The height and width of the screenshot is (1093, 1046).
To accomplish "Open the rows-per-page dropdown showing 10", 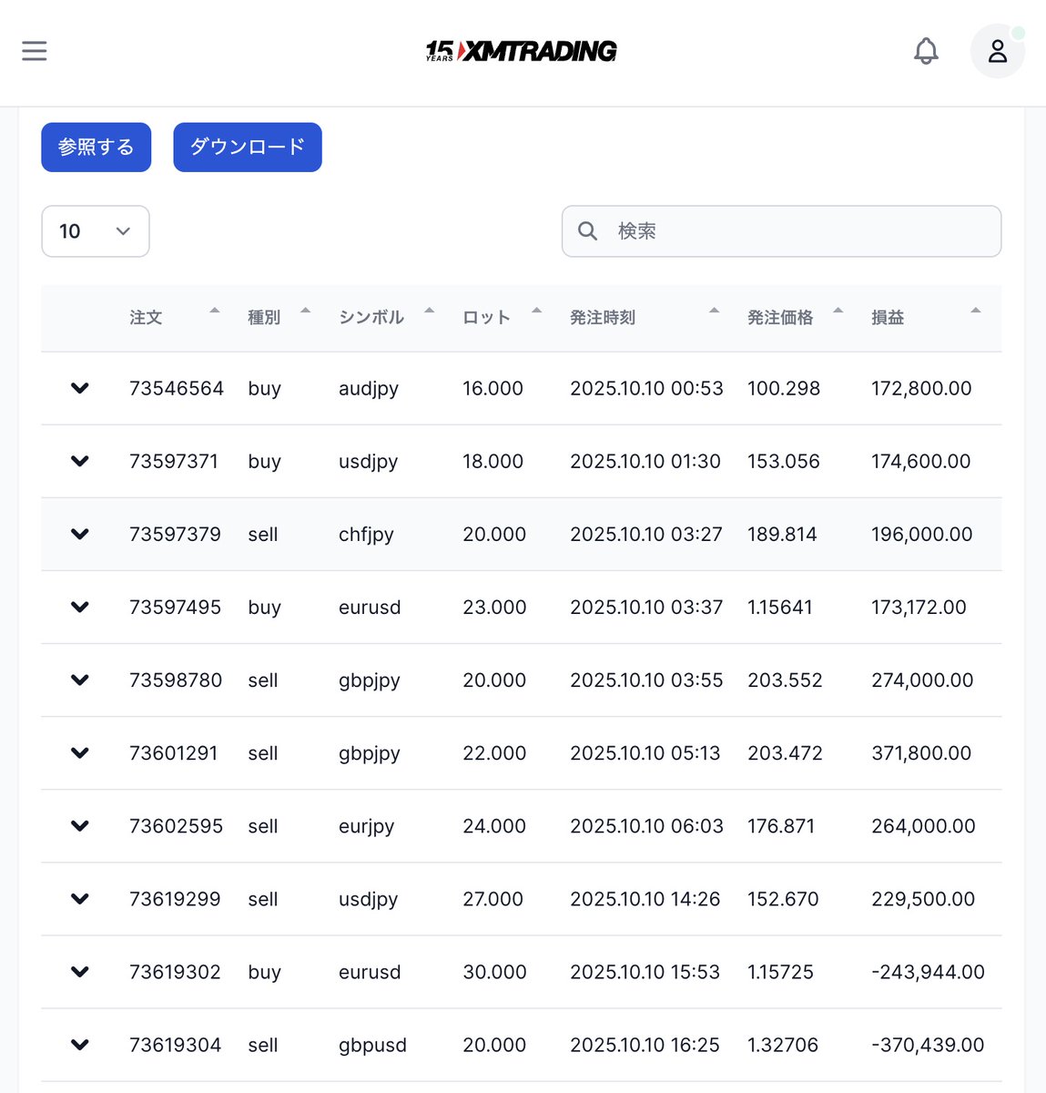I will pos(96,231).
